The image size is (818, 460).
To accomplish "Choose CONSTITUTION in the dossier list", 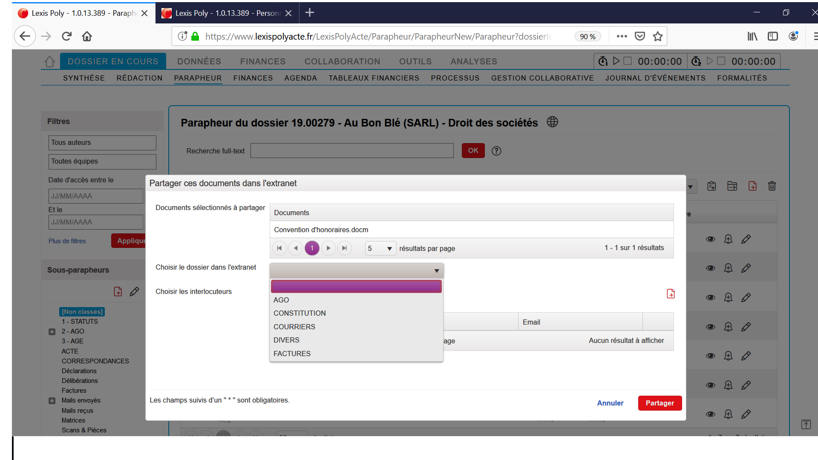I will [x=356, y=313].
